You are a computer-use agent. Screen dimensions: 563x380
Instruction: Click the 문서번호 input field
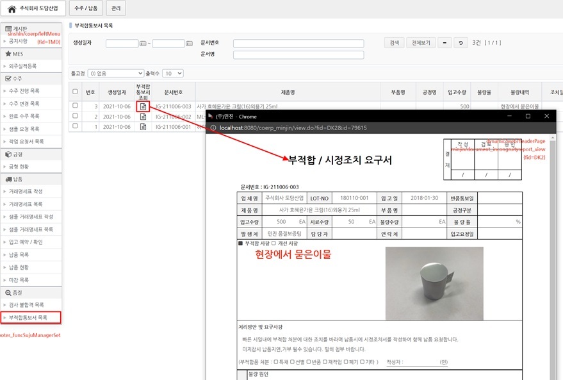point(298,44)
